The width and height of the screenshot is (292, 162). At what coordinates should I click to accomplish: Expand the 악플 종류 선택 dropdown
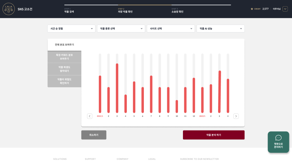pos(121,29)
